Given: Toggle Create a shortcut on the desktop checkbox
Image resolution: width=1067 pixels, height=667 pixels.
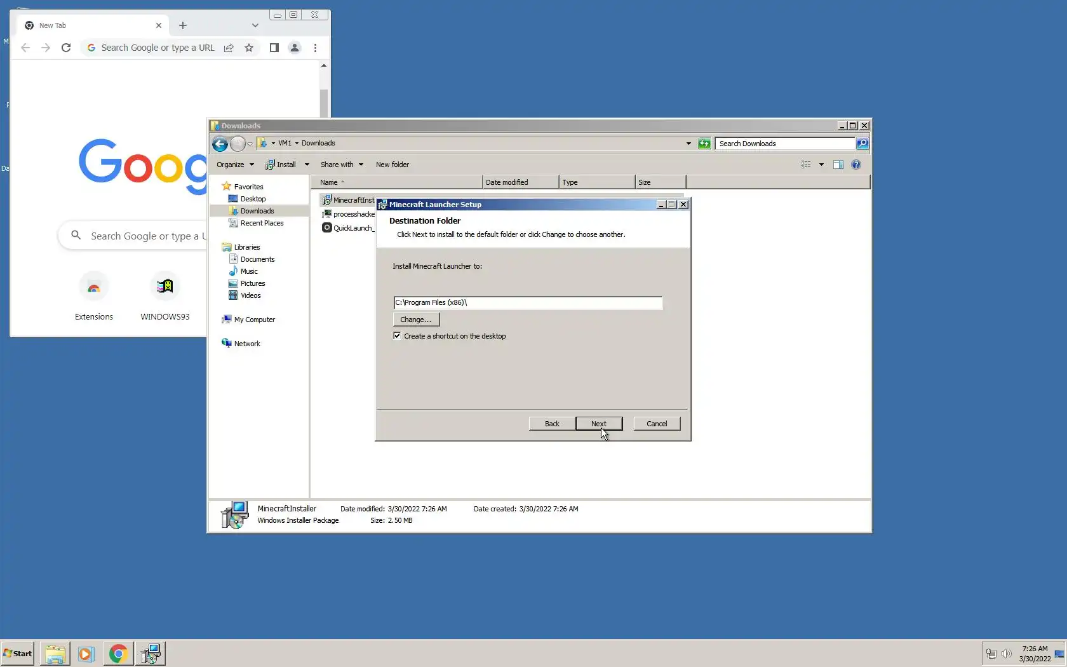Looking at the screenshot, I should click(397, 336).
